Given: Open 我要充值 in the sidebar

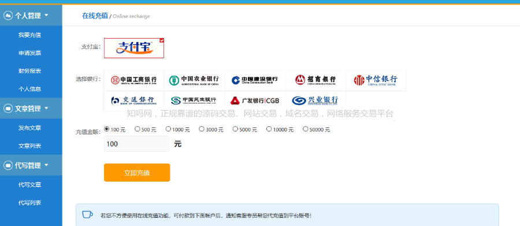Looking at the screenshot, I should pos(30,35).
